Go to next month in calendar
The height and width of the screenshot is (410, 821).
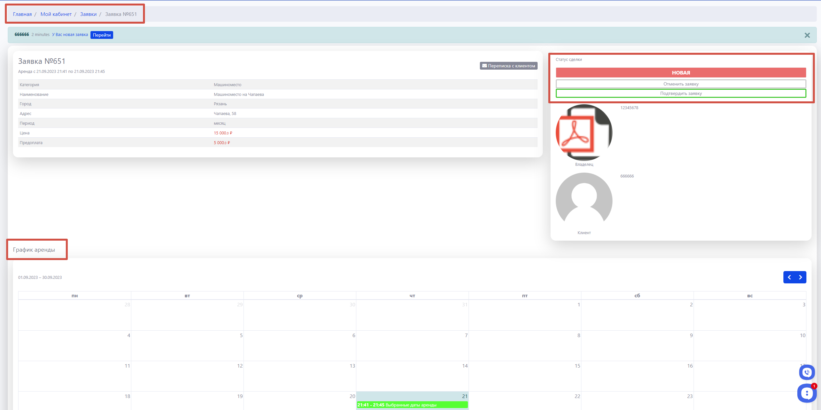pos(801,277)
